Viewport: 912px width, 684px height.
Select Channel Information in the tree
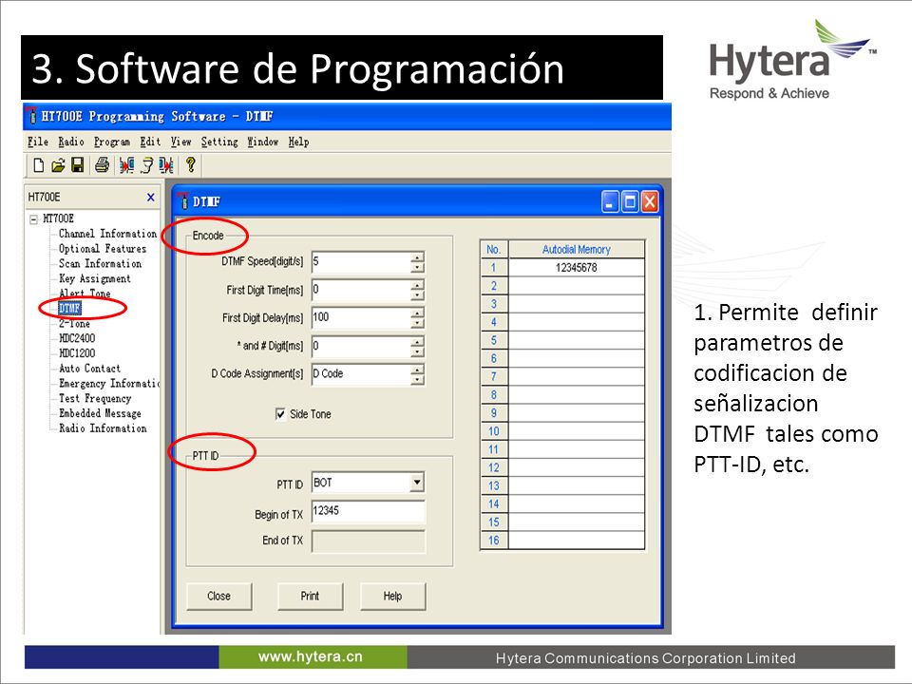click(107, 234)
